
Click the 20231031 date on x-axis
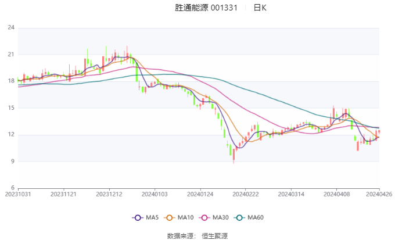[x=19, y=195]
